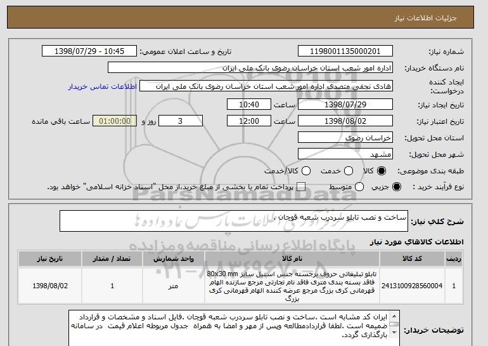Click the کد کالا column header
Screen dimensions: 488x346
[x=412, y=259]
